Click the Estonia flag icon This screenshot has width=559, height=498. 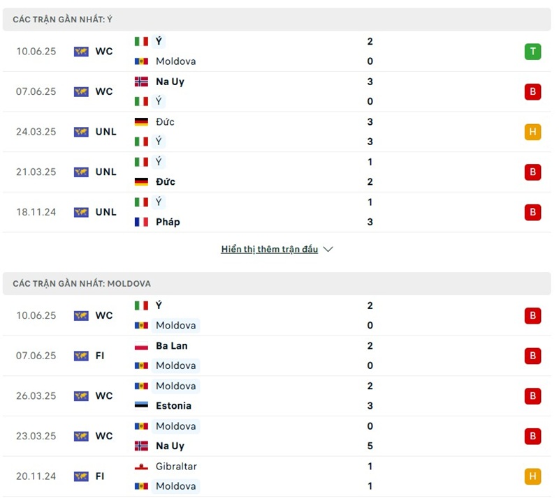(x=141, y=406)
